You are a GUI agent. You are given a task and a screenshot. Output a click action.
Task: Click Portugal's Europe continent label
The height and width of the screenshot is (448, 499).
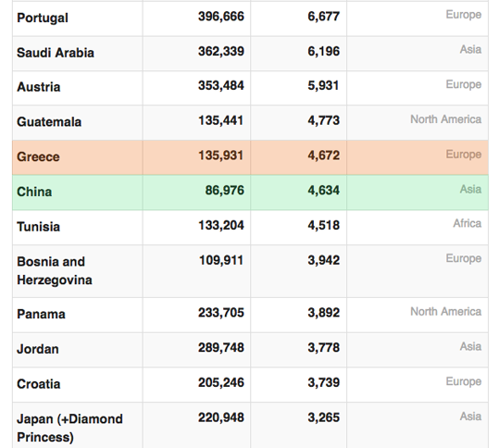point(464,15)
